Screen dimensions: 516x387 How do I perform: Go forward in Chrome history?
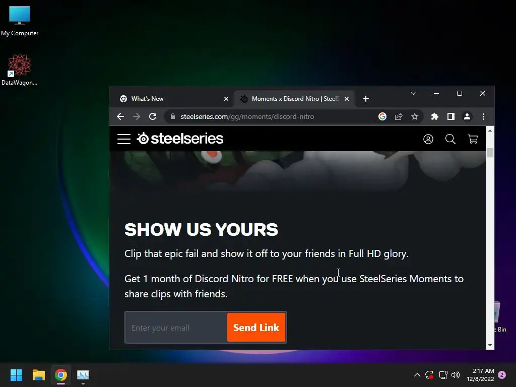tap(137, 116)
